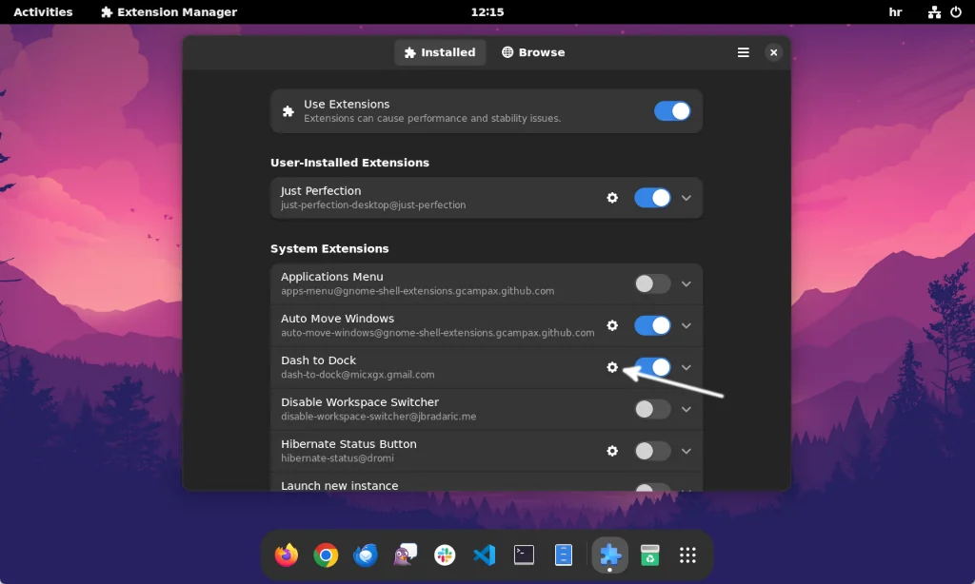Expand the Hibernate Status Button details
This screenshot has width=975, height=584.
[x=686, y=451]
